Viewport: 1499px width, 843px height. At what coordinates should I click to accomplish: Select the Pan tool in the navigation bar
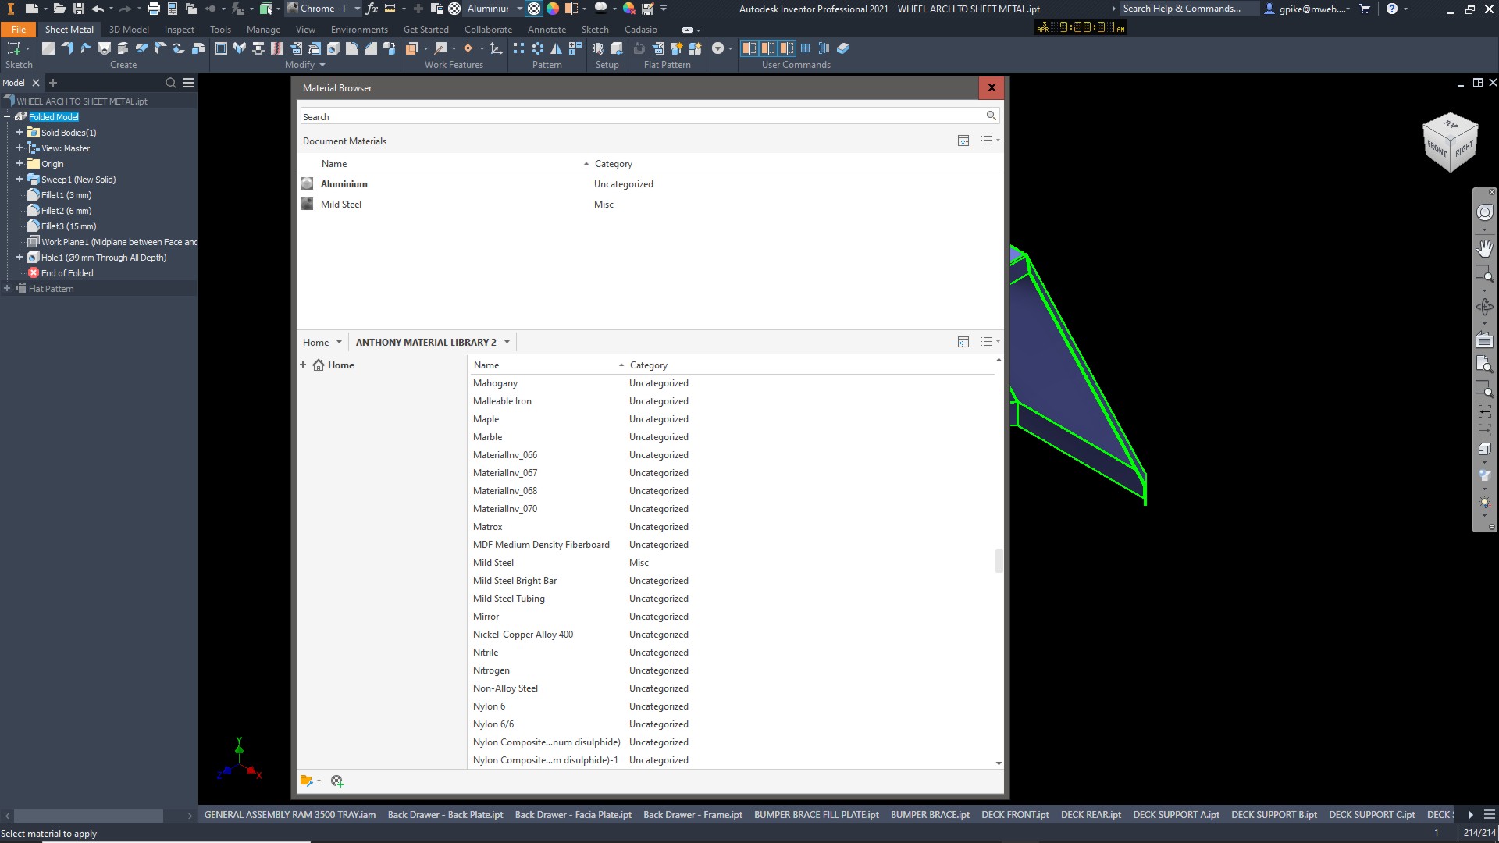1485,248
